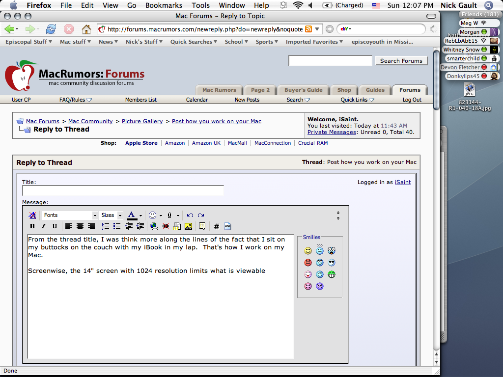The image size is (503, 377).
Task: Click the text color A swatch
Action: point(132,215)
